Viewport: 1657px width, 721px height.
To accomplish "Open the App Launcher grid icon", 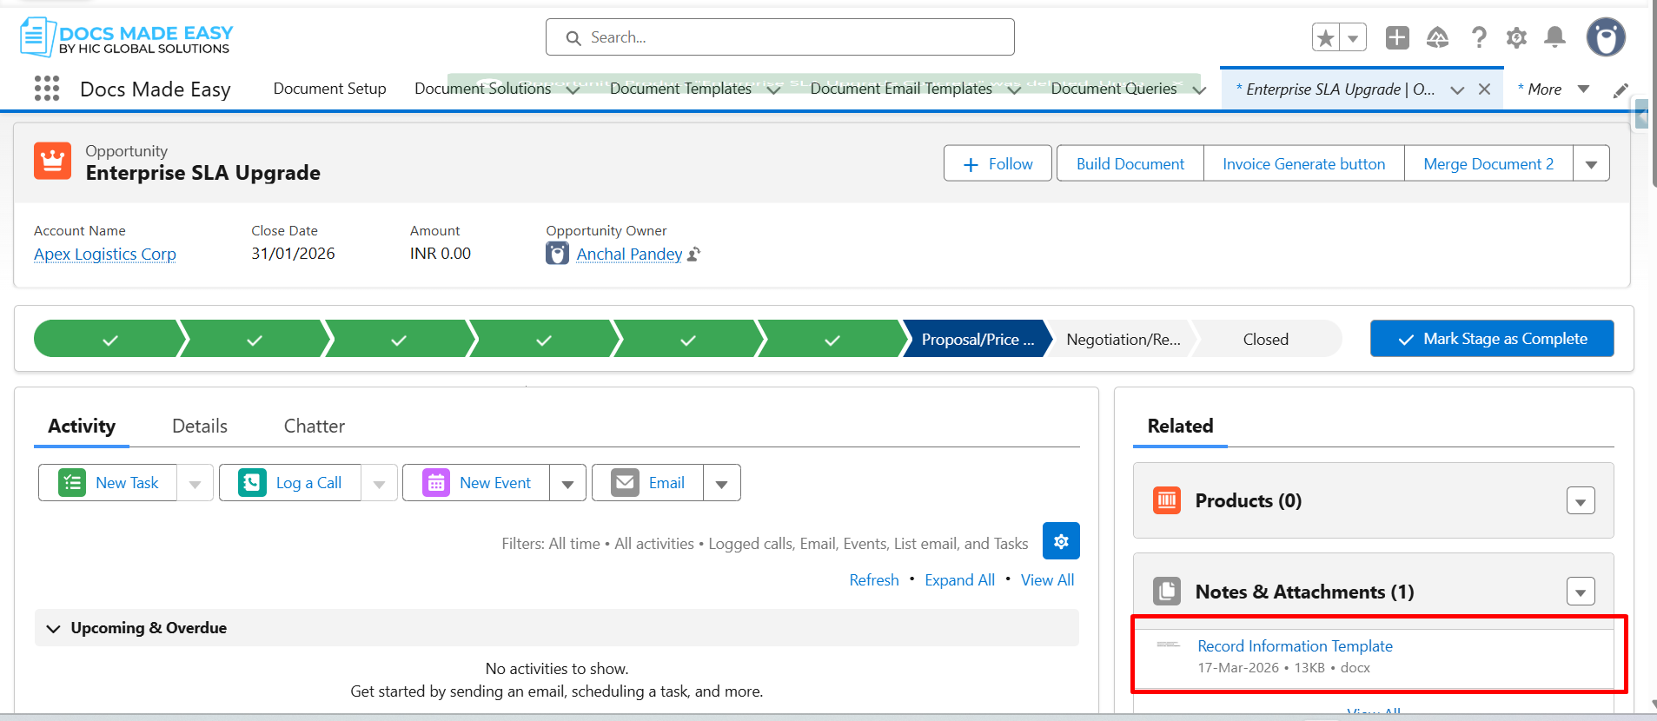I will point(47,89).
